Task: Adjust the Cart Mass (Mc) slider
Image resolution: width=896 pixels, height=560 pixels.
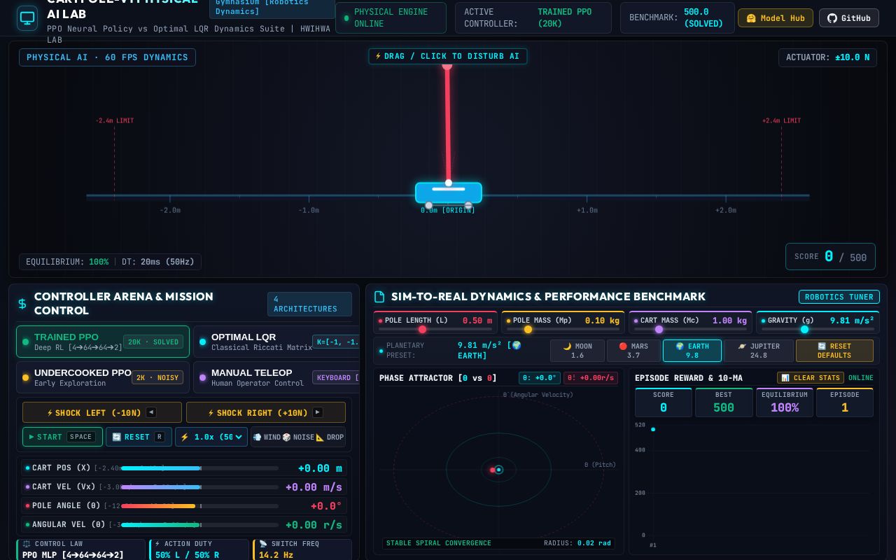Action: [x=690, y=329]
